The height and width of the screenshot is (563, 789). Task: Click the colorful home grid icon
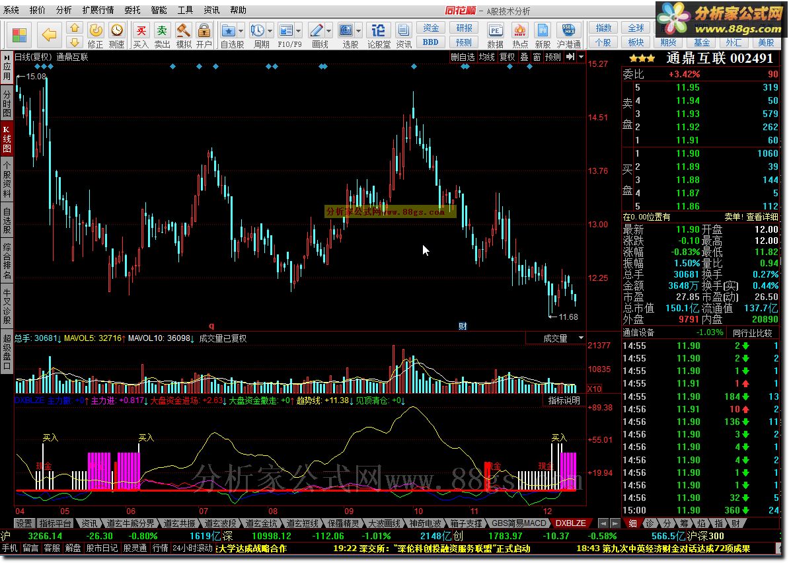pyautogui.click(x=19, y=35)
